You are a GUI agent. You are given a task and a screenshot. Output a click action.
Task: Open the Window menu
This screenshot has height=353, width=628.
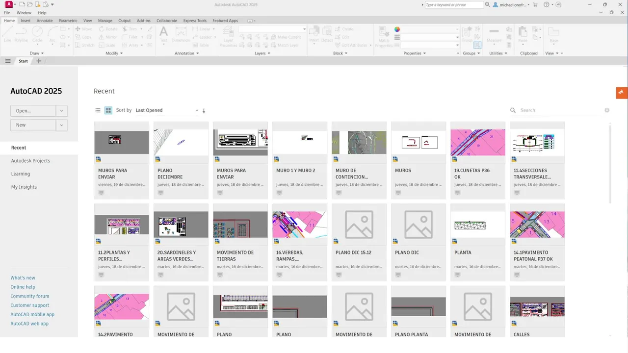click(24, 13)
